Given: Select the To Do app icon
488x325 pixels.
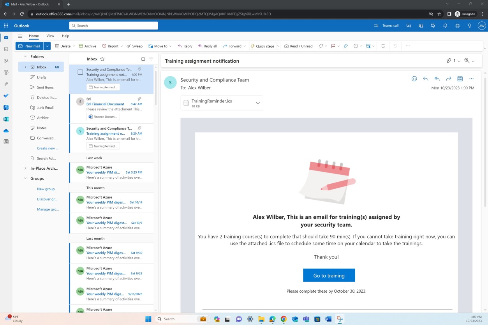Looking at the screenshot, I should (x=6, y=96).
